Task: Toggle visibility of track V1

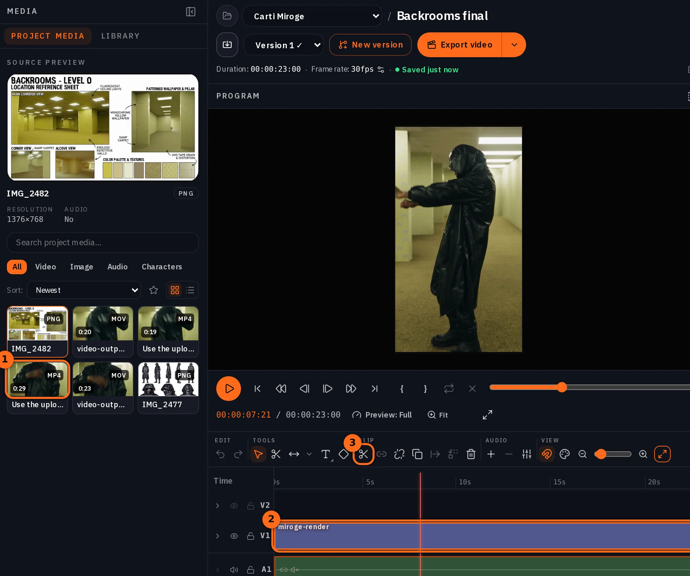Action: [x=234, y=536]
